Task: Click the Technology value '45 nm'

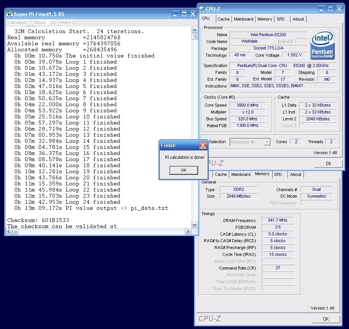Action: (x=240, y=55)
